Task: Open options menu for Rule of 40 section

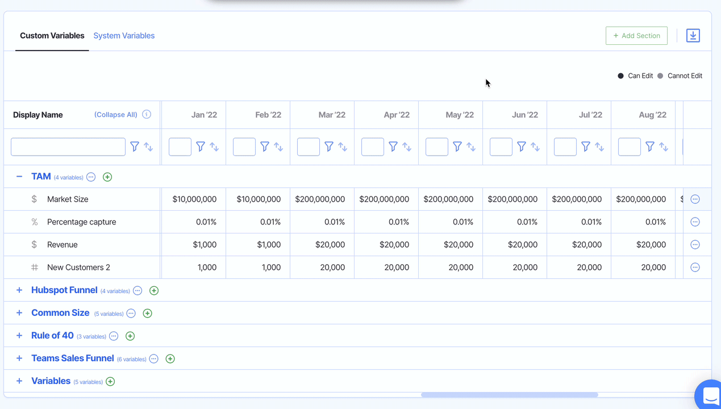Action: click(x=114, y=336)
